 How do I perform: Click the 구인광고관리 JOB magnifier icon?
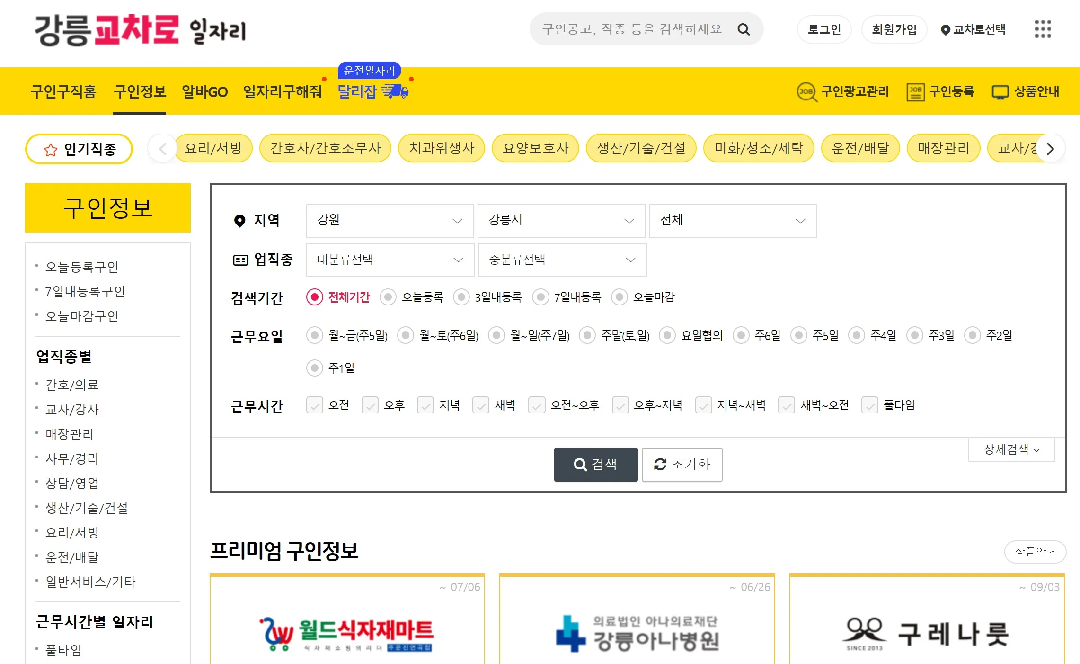coord(806,92)
